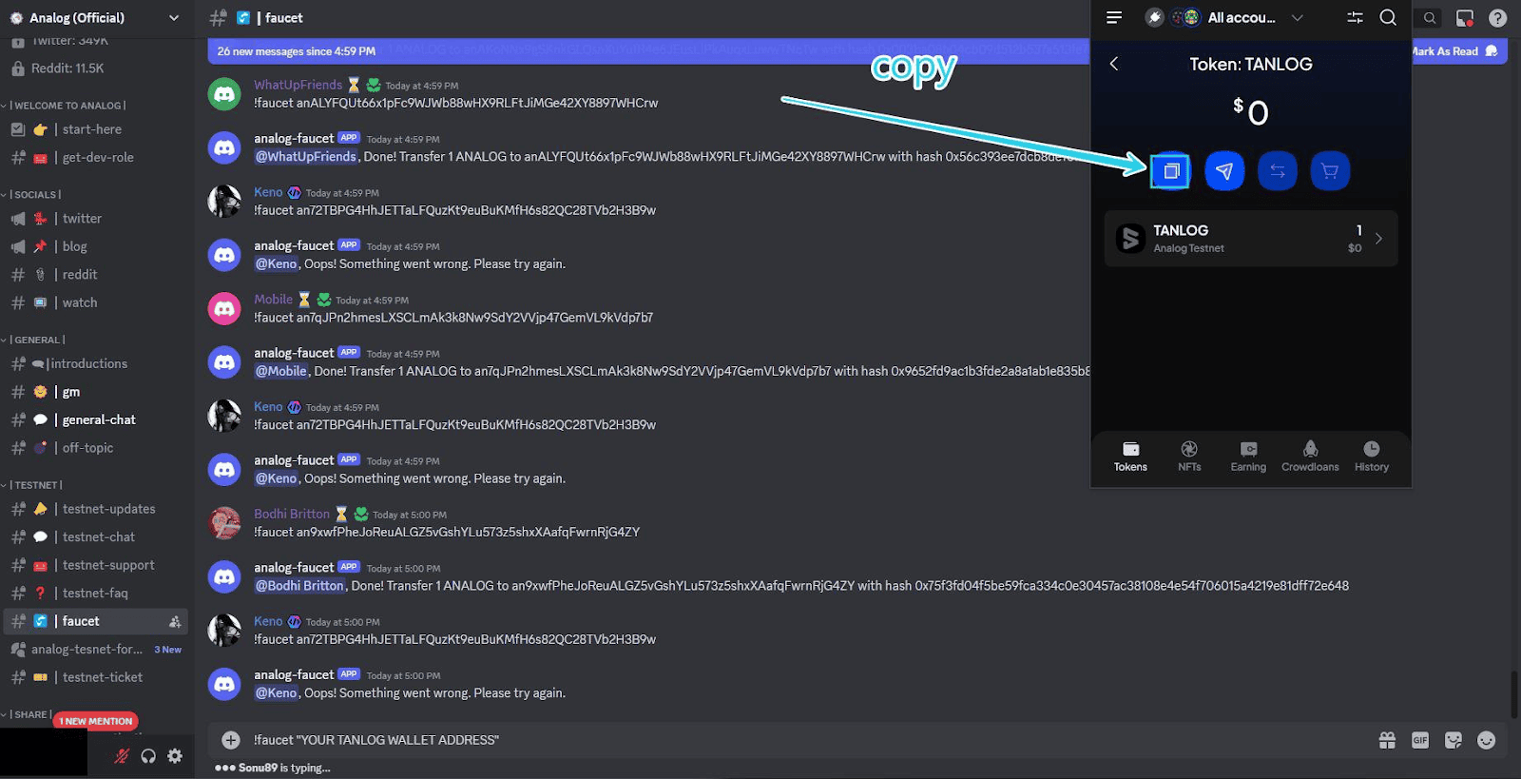Click the Buy cart icon in wallet

tap(1330, 171)
